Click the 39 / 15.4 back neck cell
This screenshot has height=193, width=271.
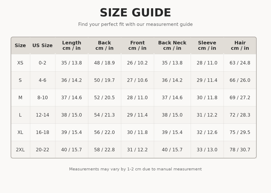[x=172, y=132]
